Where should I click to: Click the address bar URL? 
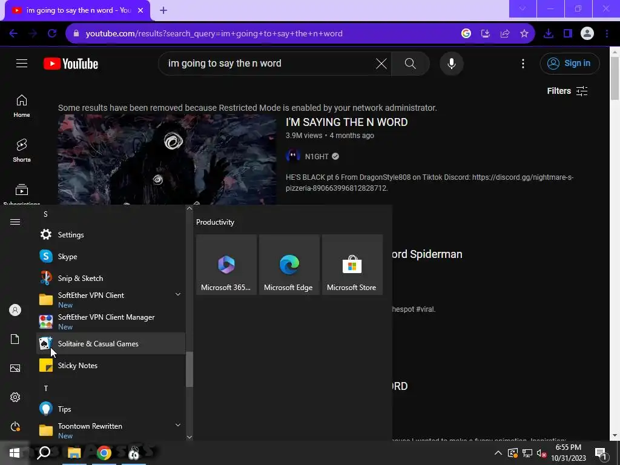coord(214,34)
